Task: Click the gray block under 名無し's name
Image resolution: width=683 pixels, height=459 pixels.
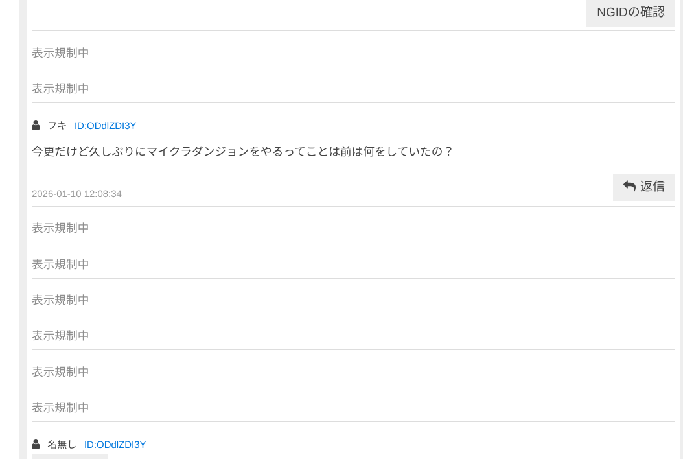Action: [69, 456]
